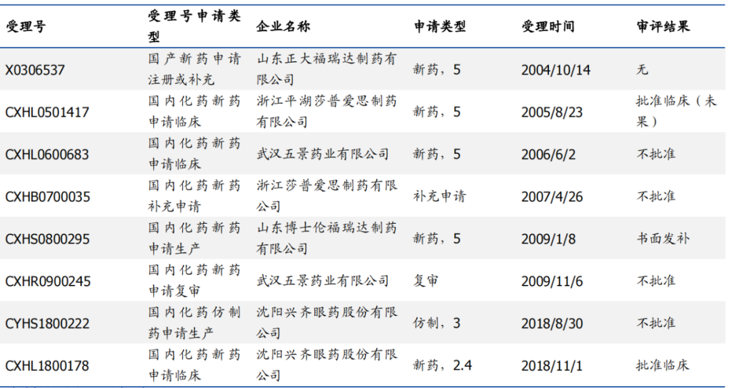Click company 浙江平湖莎普爱思制药有限公司
Screen dimensions: 732x388
point(327,111)
